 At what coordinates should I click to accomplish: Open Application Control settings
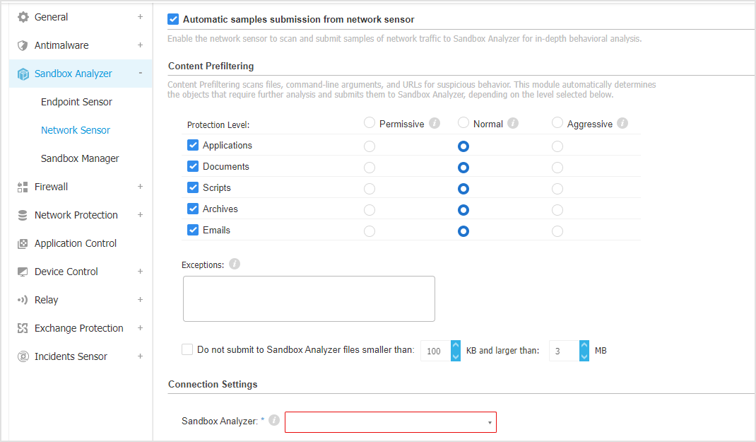click(x=21, y=243)
